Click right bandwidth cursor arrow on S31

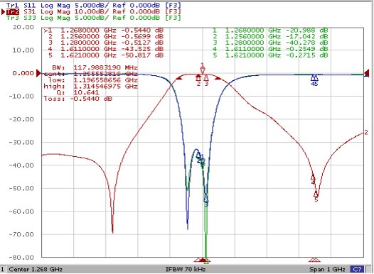coord(218,78)
